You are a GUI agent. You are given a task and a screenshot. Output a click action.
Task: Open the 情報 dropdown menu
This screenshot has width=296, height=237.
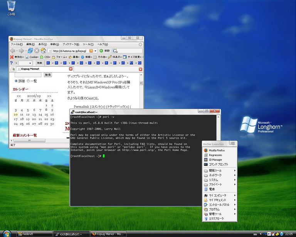[x=86, y=57]
